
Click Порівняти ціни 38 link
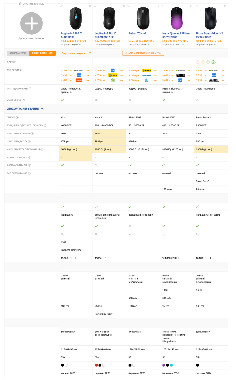(71, 45)
